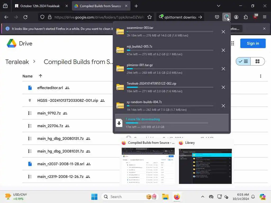Sort files by Name column
This screenshot has width=271, height=203.
(x=28, y=76)
